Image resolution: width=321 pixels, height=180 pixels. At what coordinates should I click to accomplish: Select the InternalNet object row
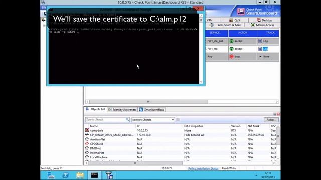click(181, 153)
